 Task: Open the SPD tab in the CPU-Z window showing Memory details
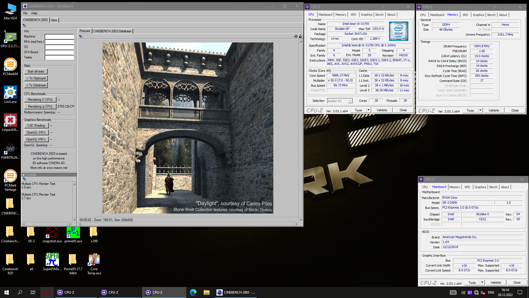pyautogui.click(x=465, y=15)
